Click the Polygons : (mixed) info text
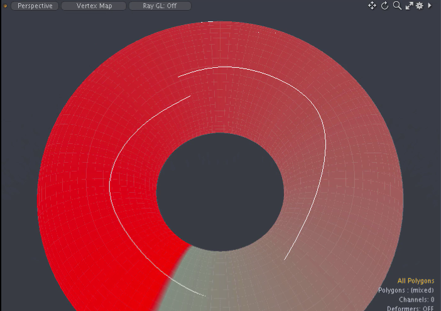441x311 pixels. 406,290
